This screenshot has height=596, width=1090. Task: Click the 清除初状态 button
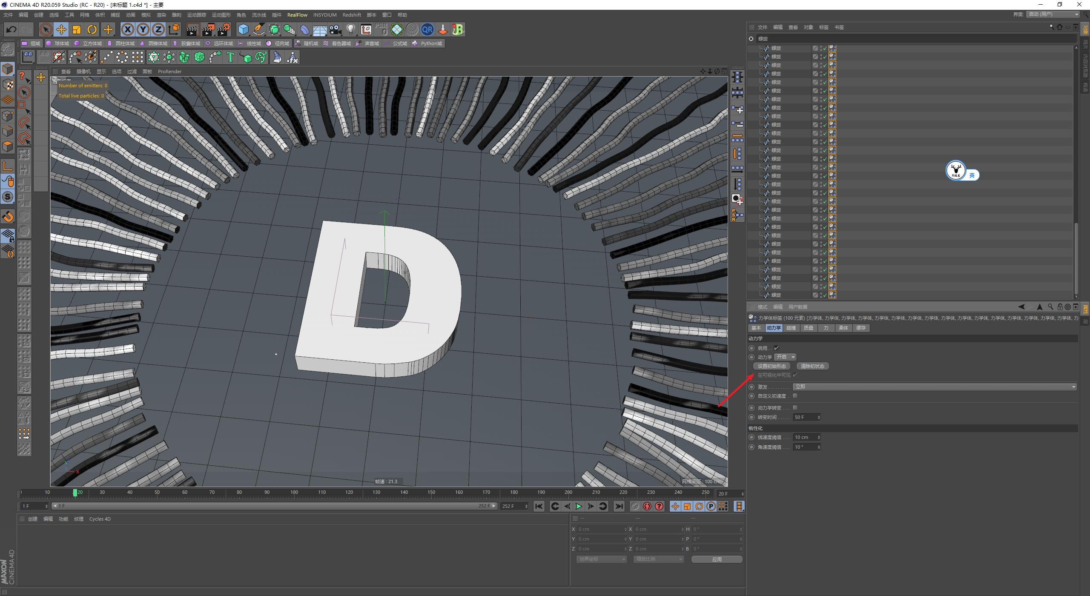coord(812,366)
